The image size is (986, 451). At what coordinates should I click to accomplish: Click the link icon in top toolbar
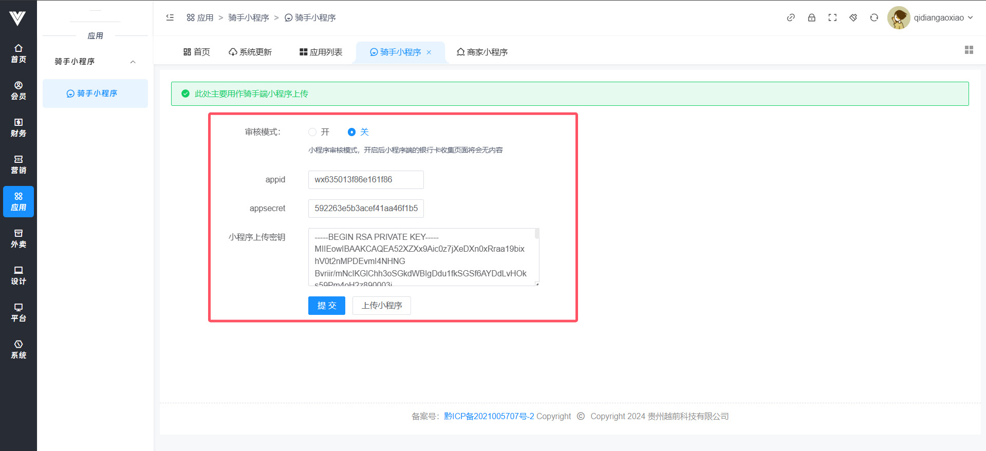point(791,17)
